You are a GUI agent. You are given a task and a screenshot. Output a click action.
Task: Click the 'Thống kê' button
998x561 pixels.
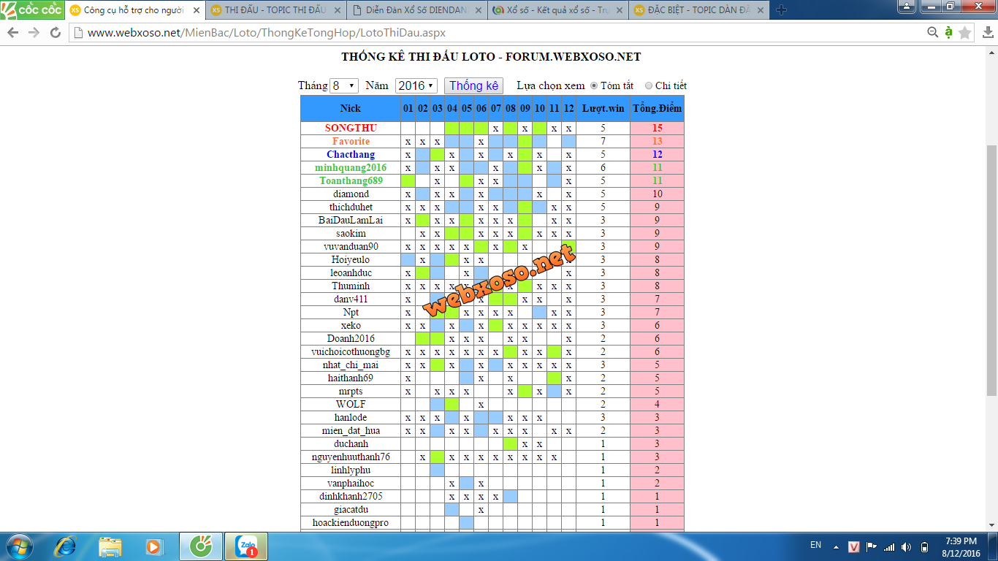[x=473, y=85]
